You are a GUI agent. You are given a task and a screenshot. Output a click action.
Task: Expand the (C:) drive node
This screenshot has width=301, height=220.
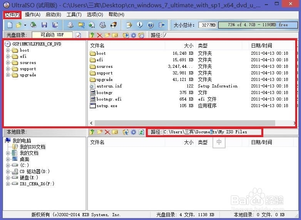click(x=8, y=165)
